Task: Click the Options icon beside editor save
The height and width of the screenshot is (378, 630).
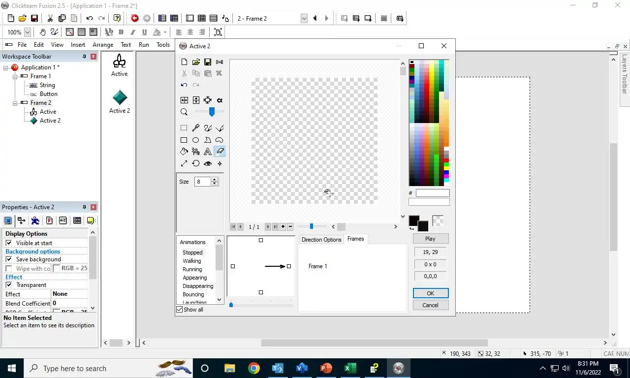Action: tap(220, 62)
